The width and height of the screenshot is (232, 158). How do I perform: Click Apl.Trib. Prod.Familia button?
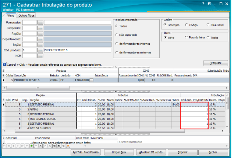86,152
